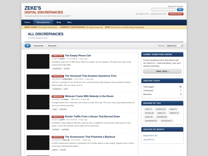208x156 pixels.
Task: Open The Screensaver That Predicted a Blackout
Action: point(90,137)
